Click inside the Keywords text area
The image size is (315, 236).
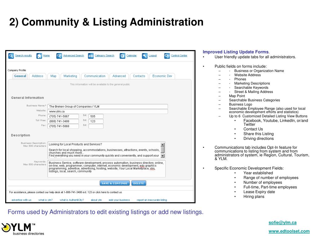pos(107,169)
